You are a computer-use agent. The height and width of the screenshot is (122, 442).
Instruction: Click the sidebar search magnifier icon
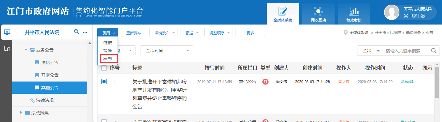[77, 32]
